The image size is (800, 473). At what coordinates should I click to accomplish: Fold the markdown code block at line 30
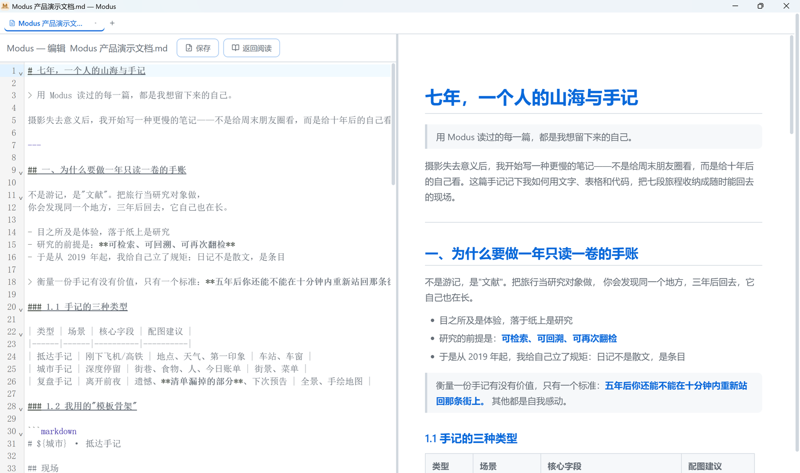20,434
